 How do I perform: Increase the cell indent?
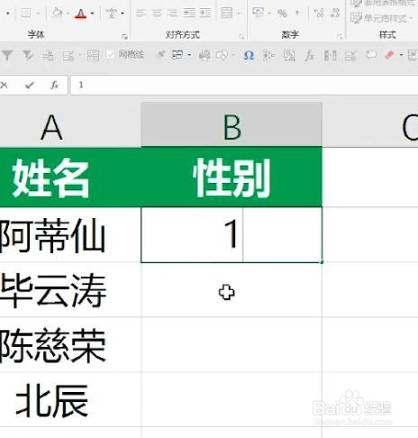click(205, 14)
